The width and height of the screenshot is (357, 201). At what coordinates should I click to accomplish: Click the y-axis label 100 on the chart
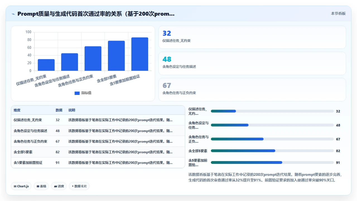[x=28, y=32]
